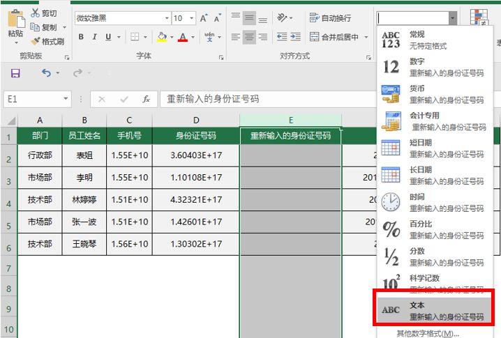Click the header cell 身份证号码

196,136
